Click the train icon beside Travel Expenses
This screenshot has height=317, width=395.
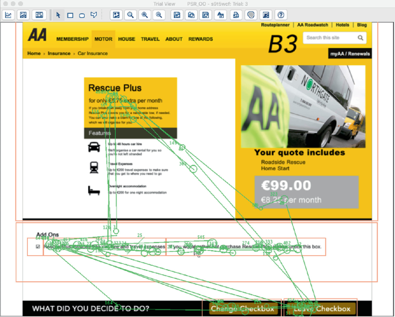(94, 168)
